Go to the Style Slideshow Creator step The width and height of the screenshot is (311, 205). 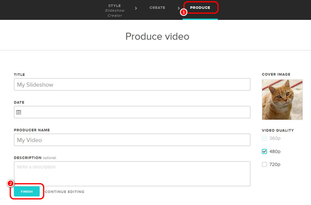[x=115, y=11]
